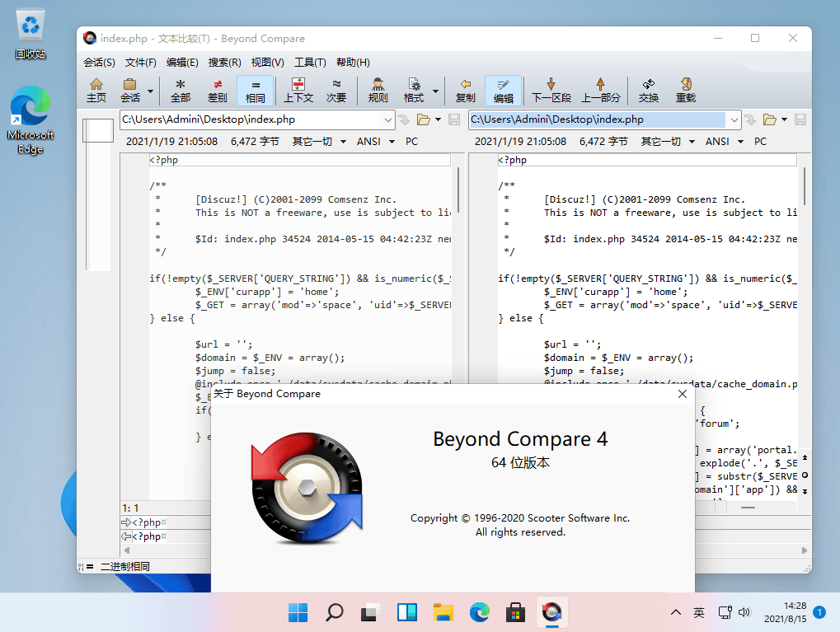Jump to Next Section (下一区段)
Image resolution: width=840 pixels, height=632 pixels.
coord(551,90)
